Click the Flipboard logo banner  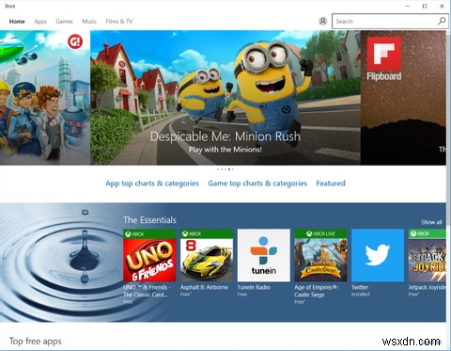(384, 58)
